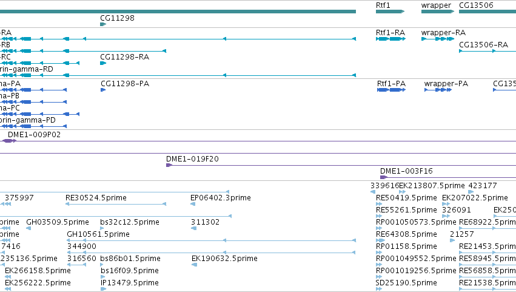
Task: Click the RE55261.5prime EST label
Action: pyautogui.click(x=406, y=210)
